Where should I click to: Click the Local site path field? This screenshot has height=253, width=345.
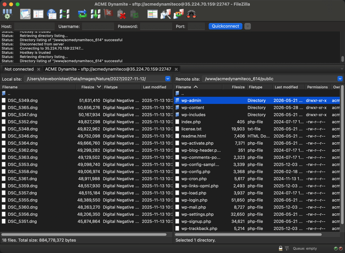[97, 79]
